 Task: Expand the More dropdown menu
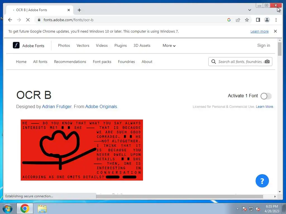pyautogui.click(x=169, y=45)
